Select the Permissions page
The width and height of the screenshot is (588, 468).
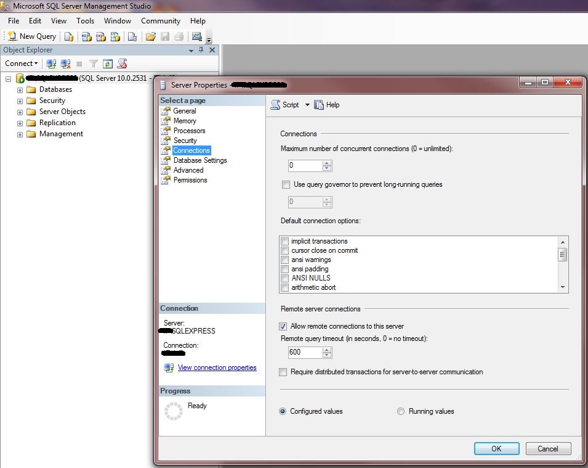[190, 180]
